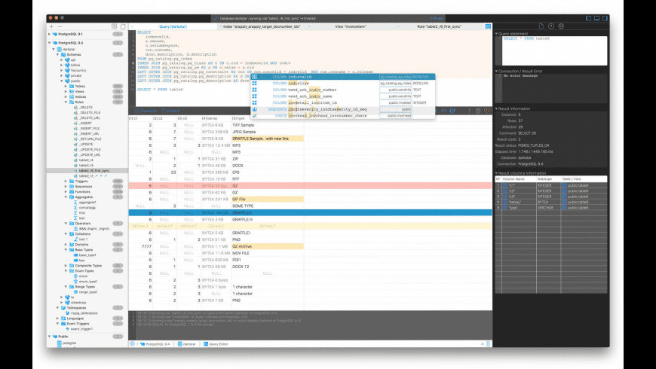Select the highlighted blue GRAFFLE result row
Image resolution: width=656 pixels, height=369 pixels.
(x=310, y=212)
